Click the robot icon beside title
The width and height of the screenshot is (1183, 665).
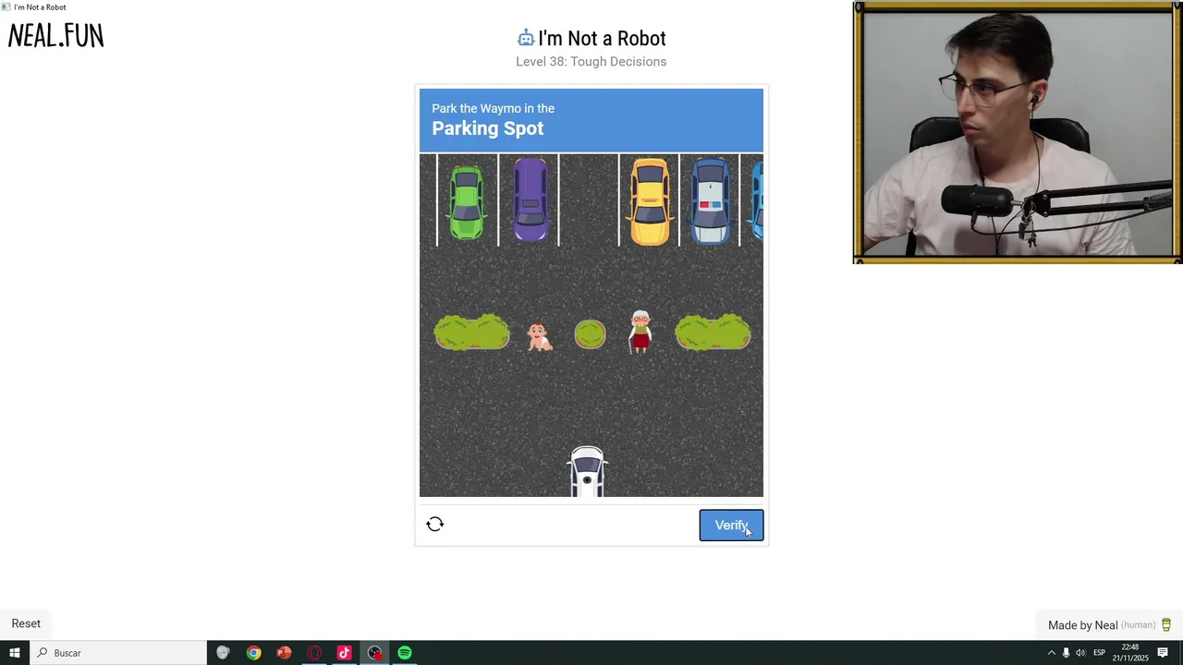click(x=526, y=38)
